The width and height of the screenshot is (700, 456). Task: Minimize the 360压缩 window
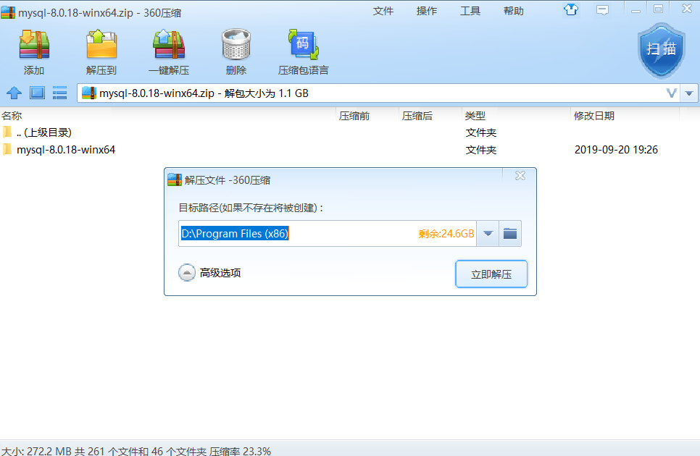(x=636, y=10)
